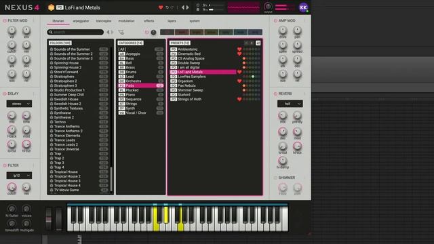434x244 pixels.
Task: Click the plus button in the Presets panel header
Action: [x=252, y=43]
